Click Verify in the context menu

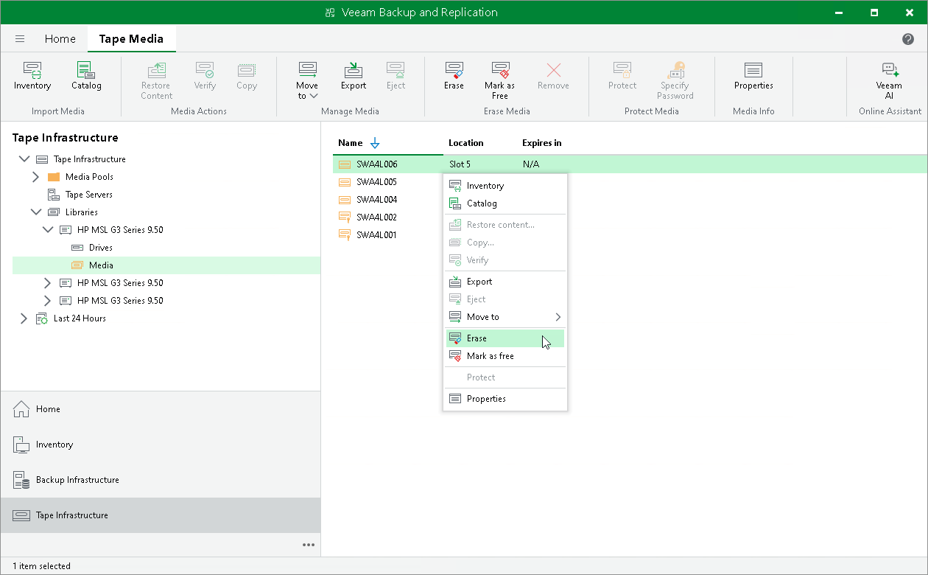pos(505,260)
